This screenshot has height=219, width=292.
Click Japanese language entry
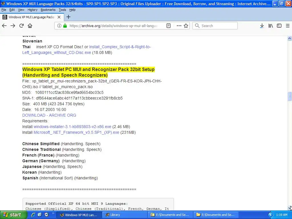(x=52, y=167)
